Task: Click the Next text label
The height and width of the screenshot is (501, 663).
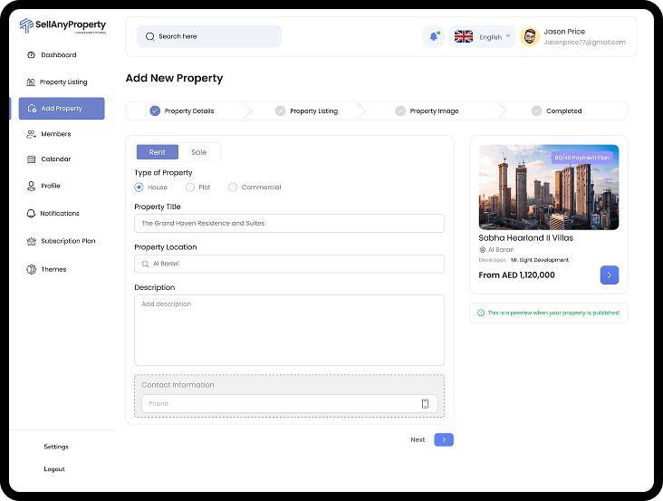Action: (x=418, y=439)
